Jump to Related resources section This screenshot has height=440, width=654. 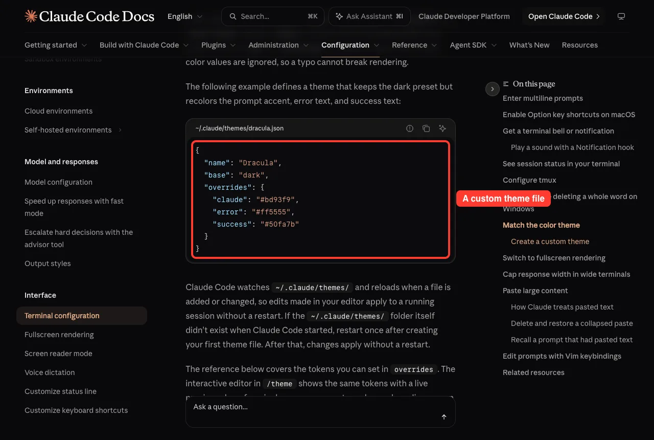pos(533,372)
